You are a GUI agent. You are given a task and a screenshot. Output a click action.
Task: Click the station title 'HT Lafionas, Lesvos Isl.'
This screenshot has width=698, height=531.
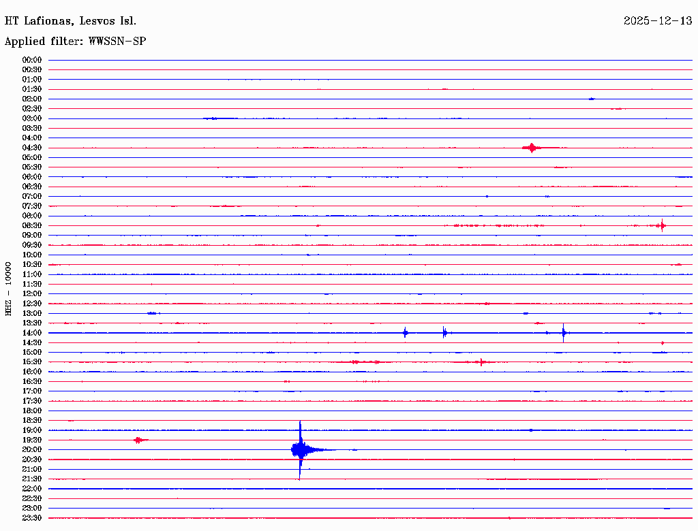click(70, 21)
